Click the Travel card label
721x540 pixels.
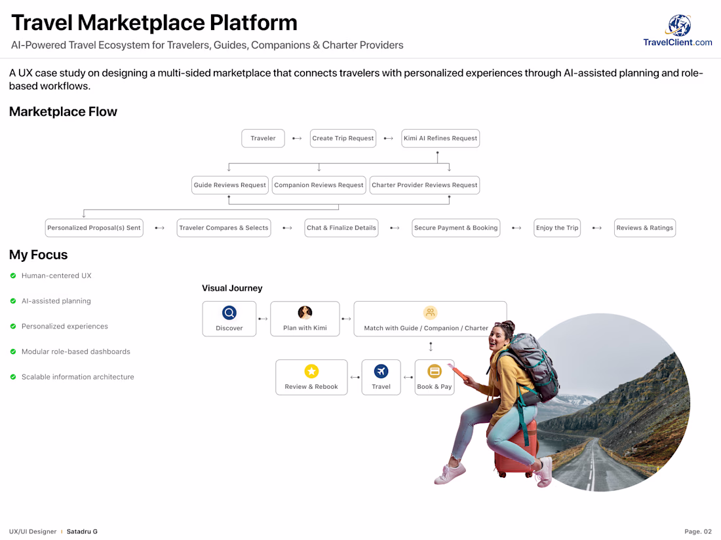pyautogui.click(x=381, y=387)
